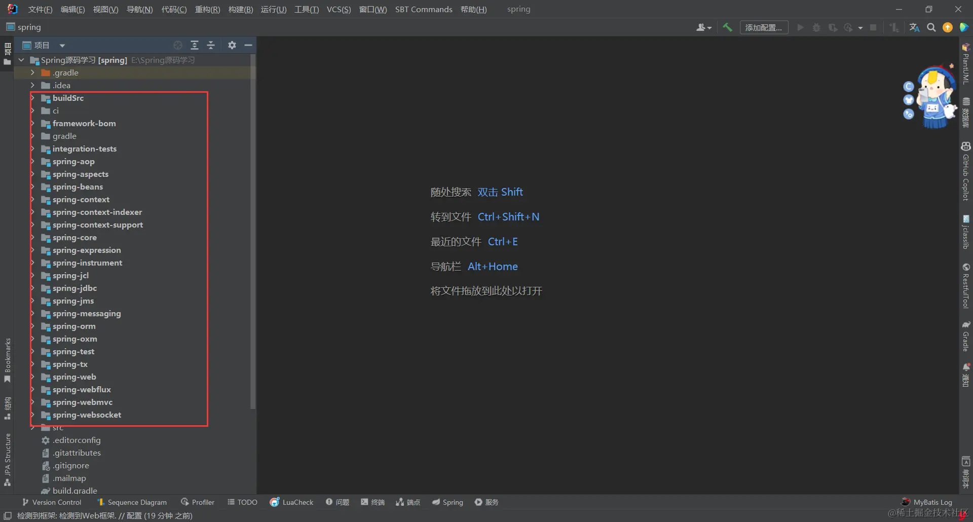Click the locate target icon in project panel
This screenshot has height=522, width=973.
click(x=178, y=45)
